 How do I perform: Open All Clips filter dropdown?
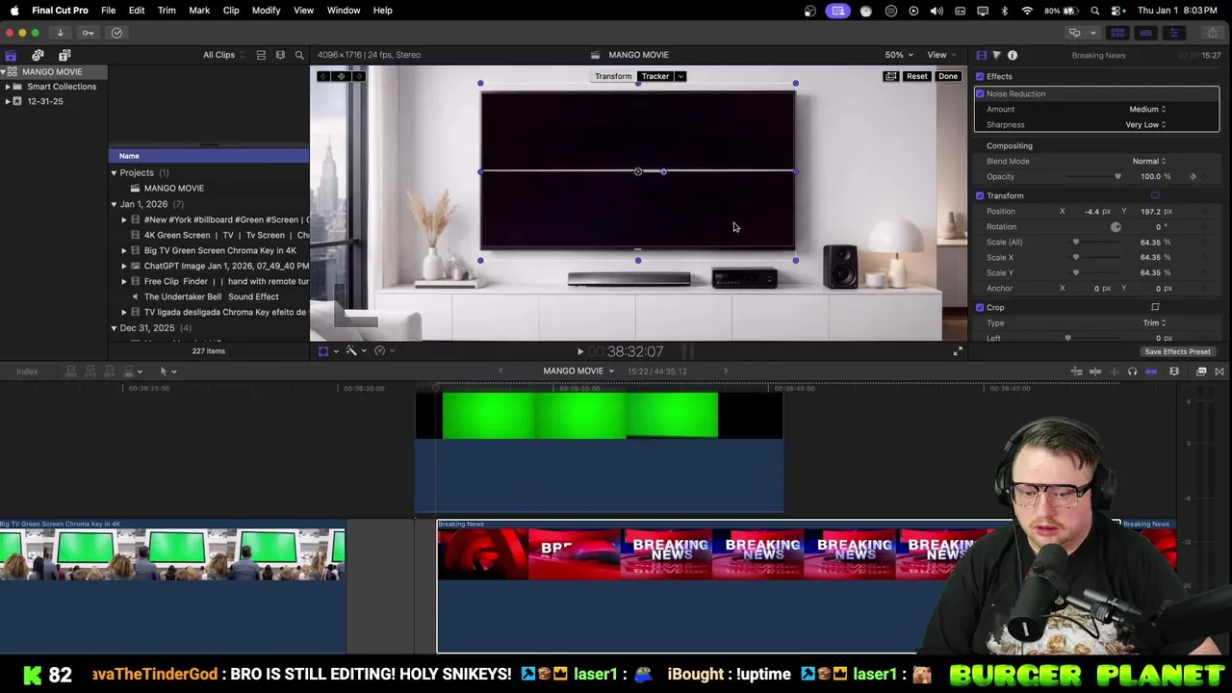[x=223, y=55]
